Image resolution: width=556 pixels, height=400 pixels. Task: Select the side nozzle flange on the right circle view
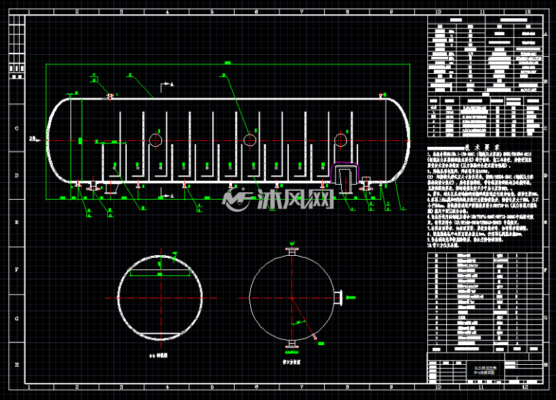[x=338, y=298]
